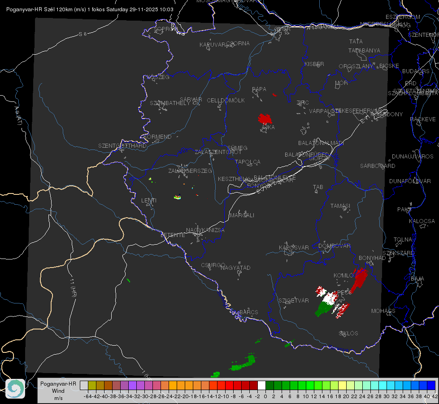Click the KÖRMEND city label
Image resolution: width=439 pixels, height=404 pixels.
coord(157,136)
